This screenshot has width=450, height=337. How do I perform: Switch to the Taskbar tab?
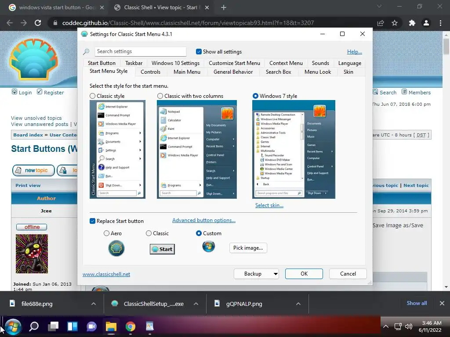(134, 63)
